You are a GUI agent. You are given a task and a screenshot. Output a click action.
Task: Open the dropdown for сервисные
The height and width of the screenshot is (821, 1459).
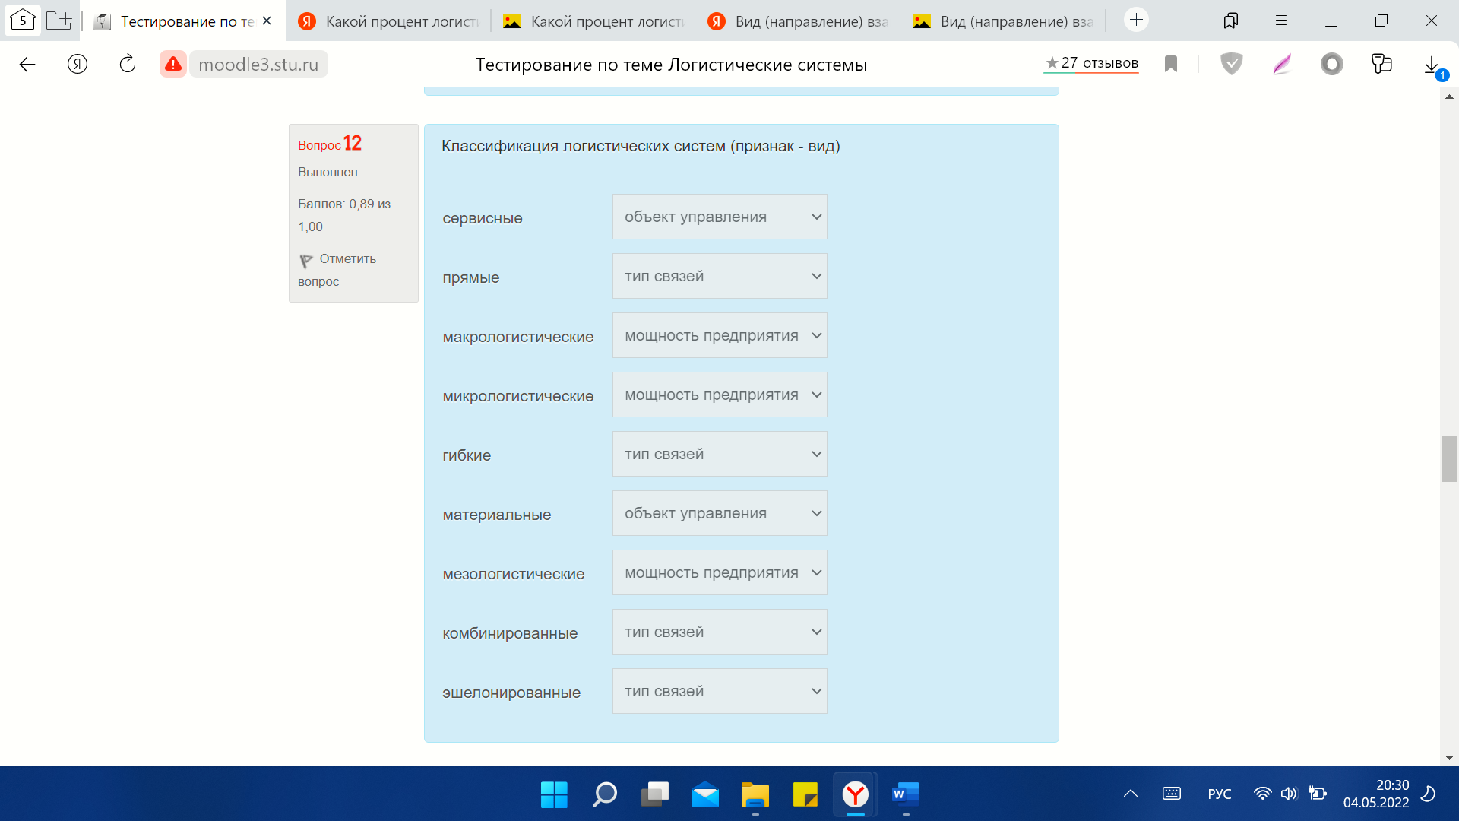(720, 217)
